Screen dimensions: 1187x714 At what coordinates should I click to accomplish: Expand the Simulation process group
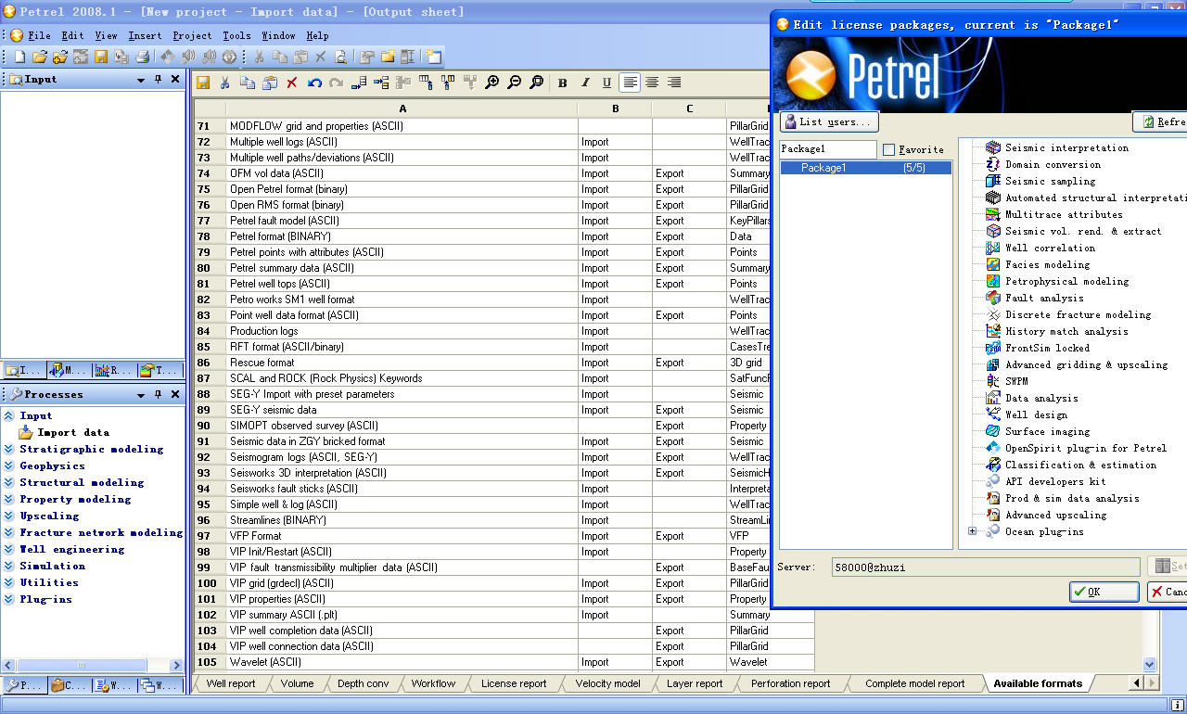(9, 566)
